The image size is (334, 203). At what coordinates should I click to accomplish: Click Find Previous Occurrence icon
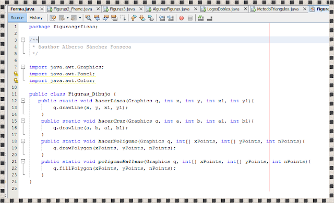click(x=97, y=18)
